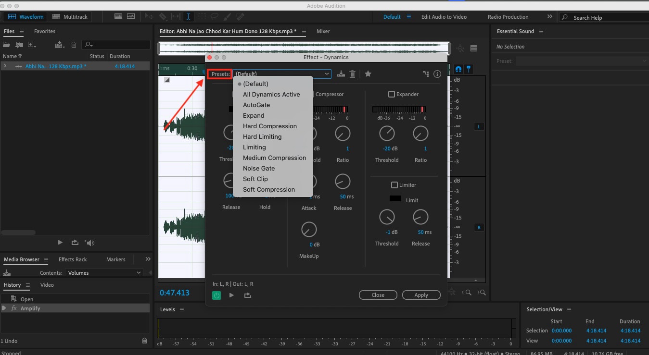
Task: Select the Marquee Selection tool
Action: [202, 16]
